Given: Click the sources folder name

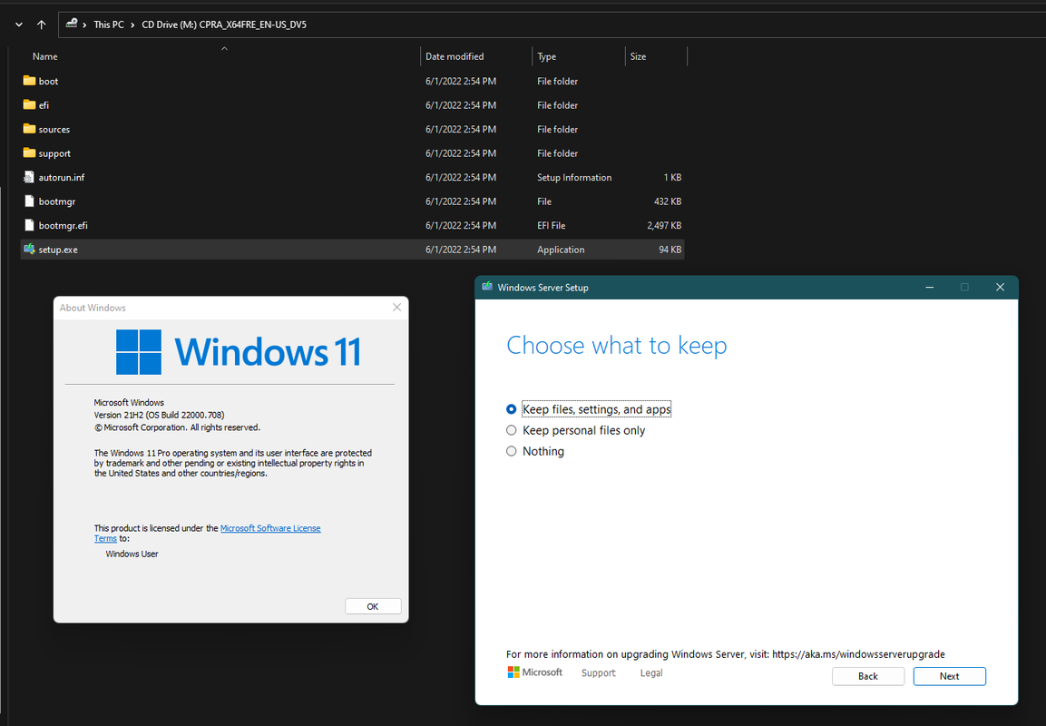Looking at the screenshot, I should (54, 130).
